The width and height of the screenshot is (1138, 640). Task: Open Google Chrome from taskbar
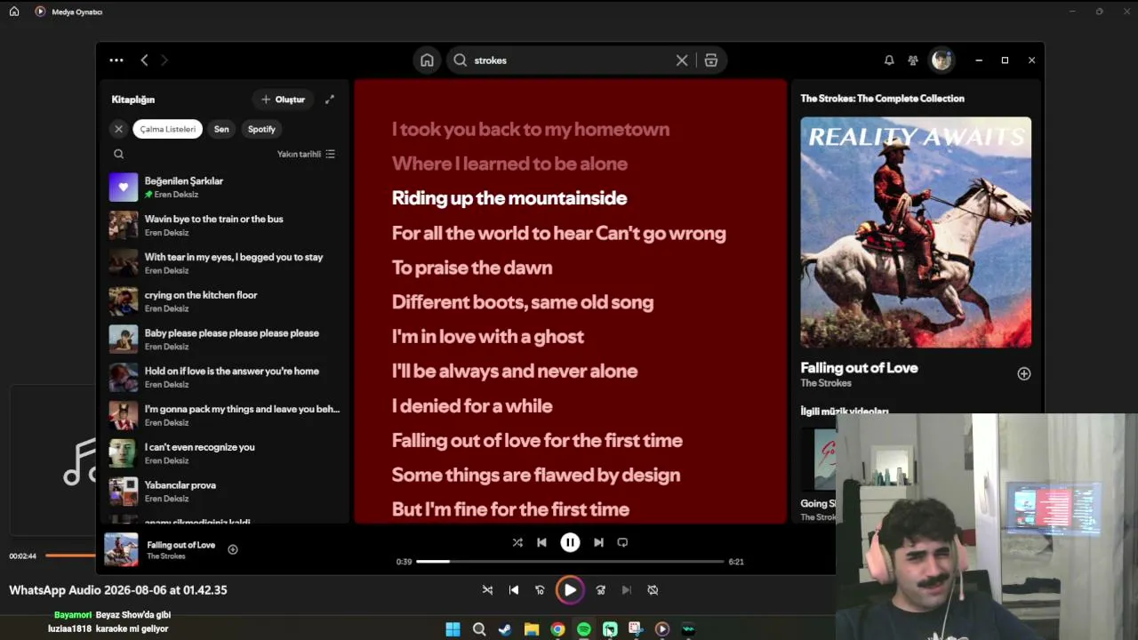click(557, 629)
